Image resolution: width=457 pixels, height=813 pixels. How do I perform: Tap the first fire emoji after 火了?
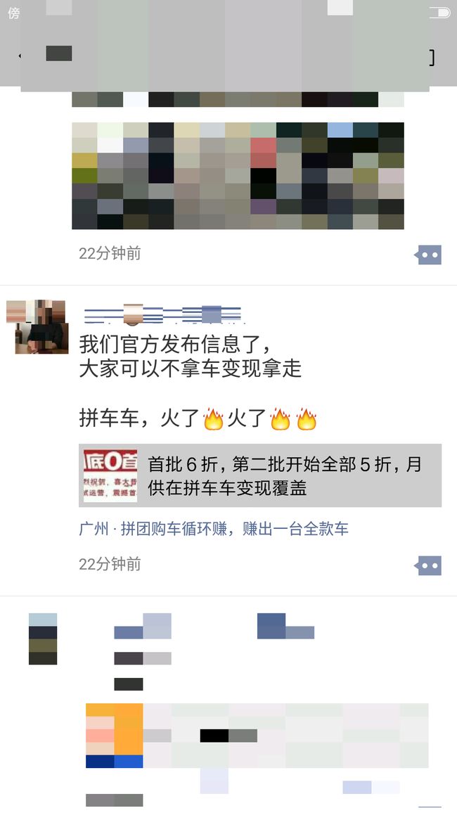[x=213, y=419]
